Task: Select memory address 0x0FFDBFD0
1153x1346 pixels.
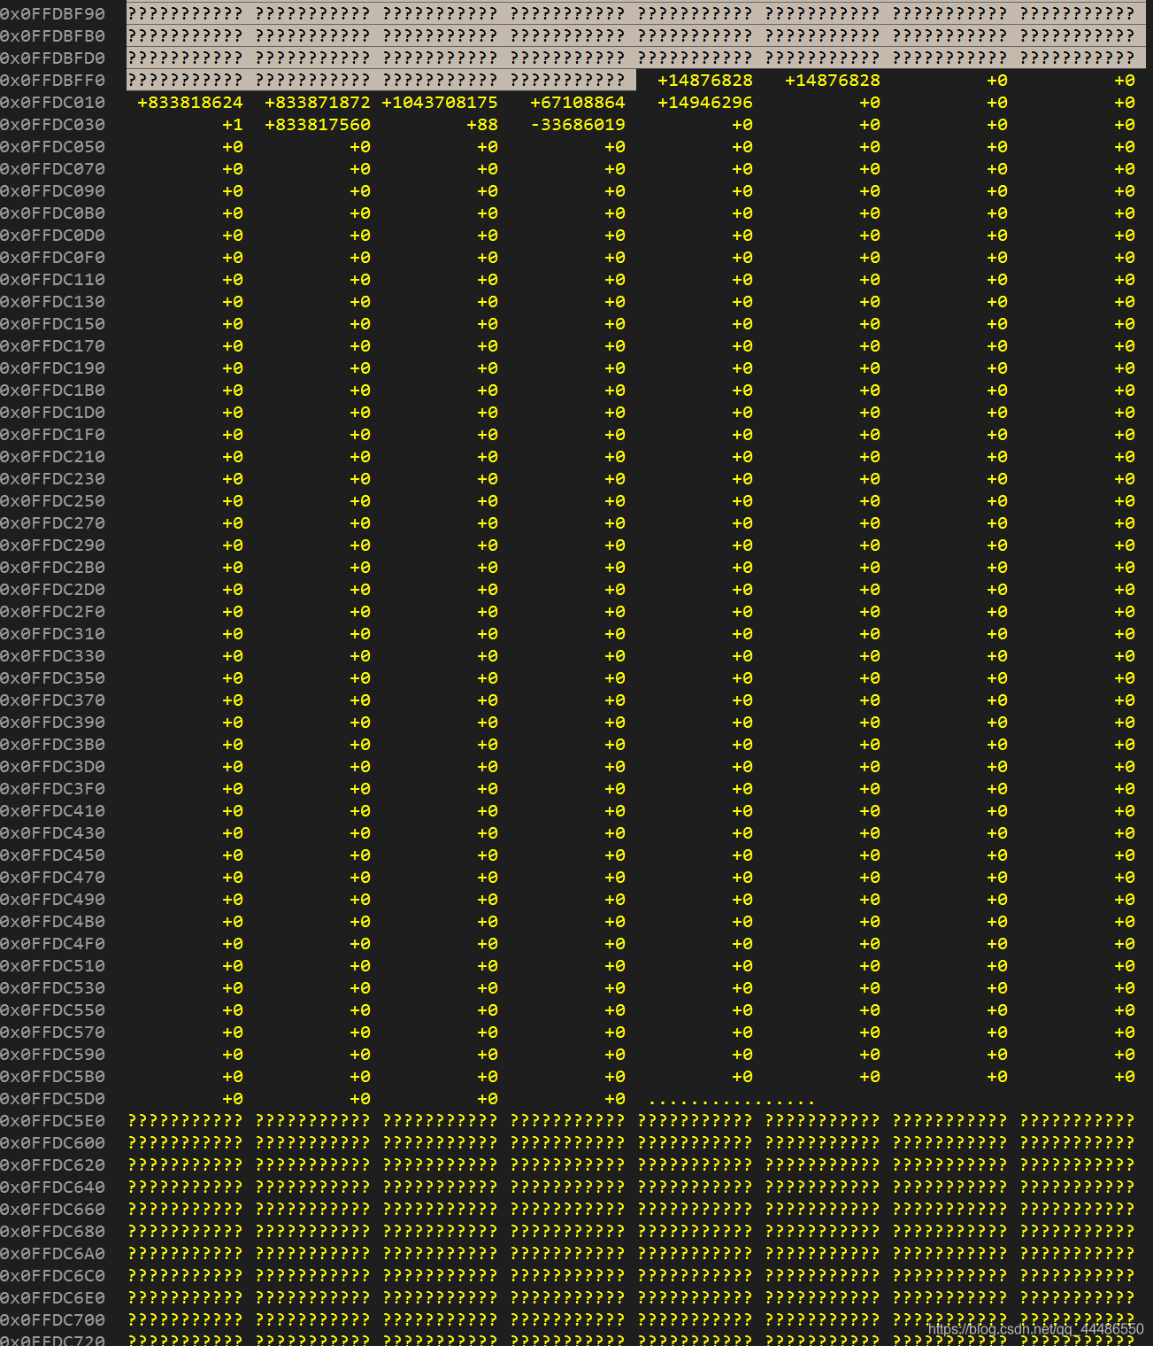Action: (x=52, y=58)
